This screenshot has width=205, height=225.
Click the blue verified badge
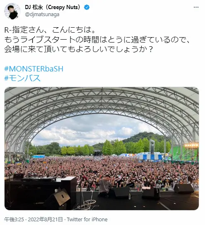point(87,7)
